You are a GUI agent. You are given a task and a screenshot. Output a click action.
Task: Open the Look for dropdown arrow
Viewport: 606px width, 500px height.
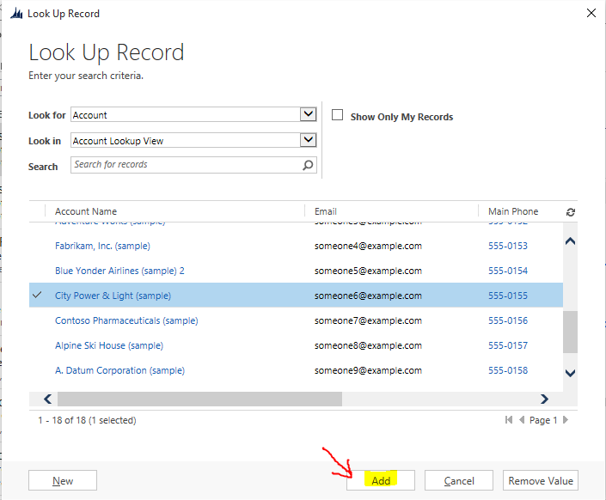[308, 114]
